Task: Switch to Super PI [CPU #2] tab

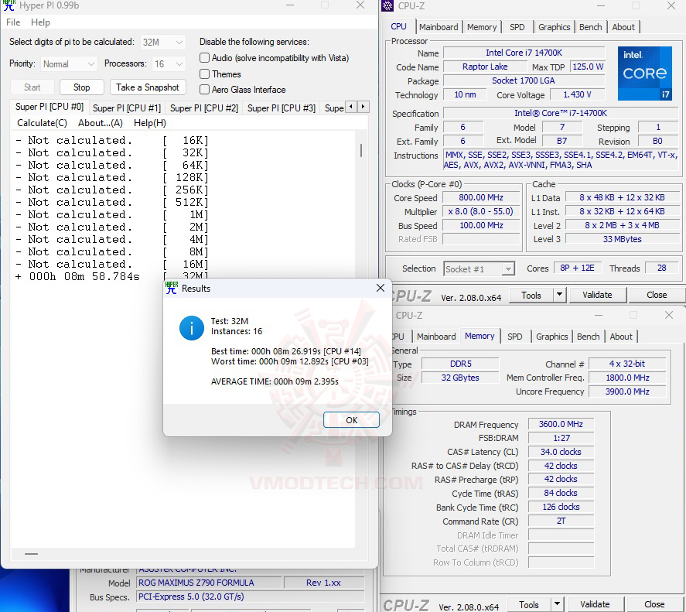Action: (x=204, y=108)
